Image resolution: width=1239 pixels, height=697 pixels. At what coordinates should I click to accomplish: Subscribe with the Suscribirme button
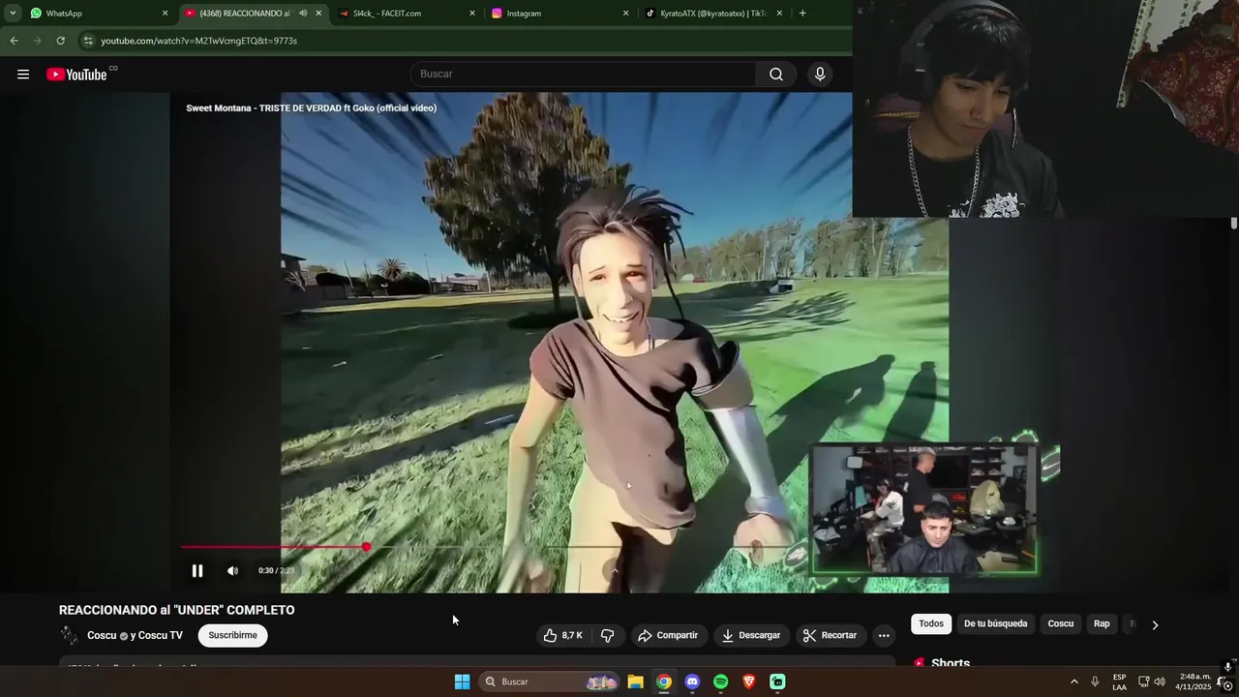(232, 635)
